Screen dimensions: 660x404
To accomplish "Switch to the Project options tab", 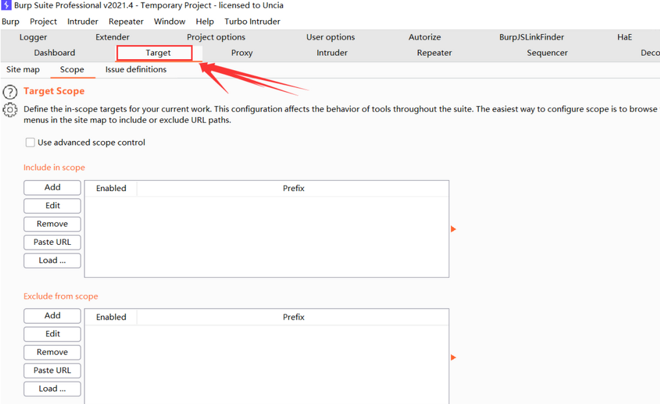I will (x=216, y=37).
